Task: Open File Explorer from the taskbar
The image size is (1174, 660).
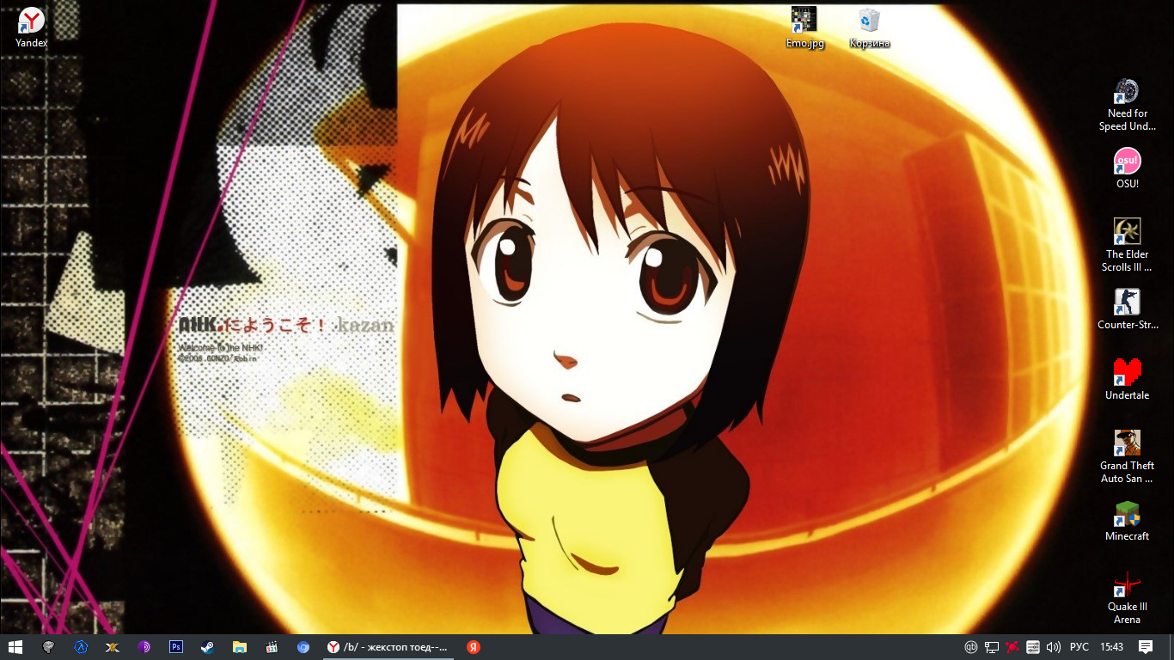Action: [240, 647]
